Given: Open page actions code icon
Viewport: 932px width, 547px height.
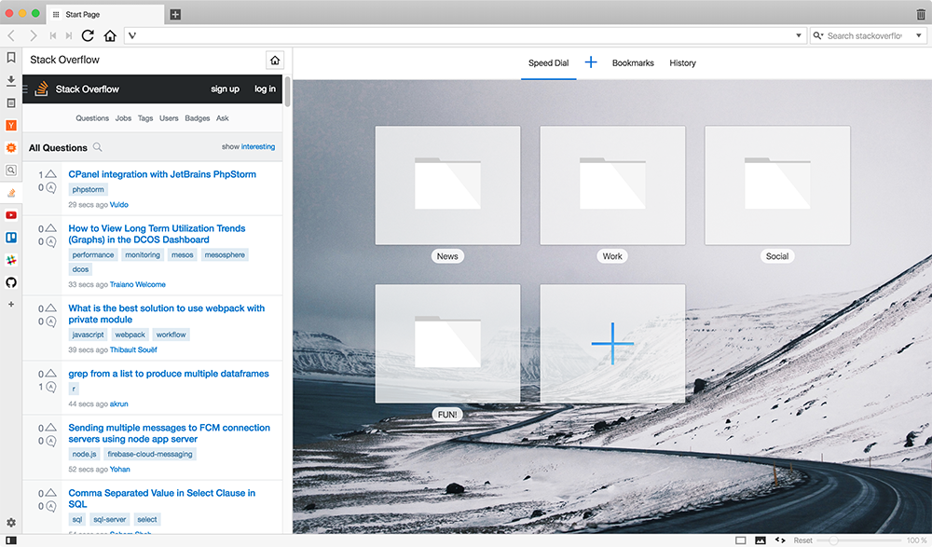Looking at the screenshot, I should tap(780, 540).
